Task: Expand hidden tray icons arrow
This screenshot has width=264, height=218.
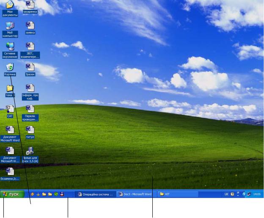Action: coord(244,194)
